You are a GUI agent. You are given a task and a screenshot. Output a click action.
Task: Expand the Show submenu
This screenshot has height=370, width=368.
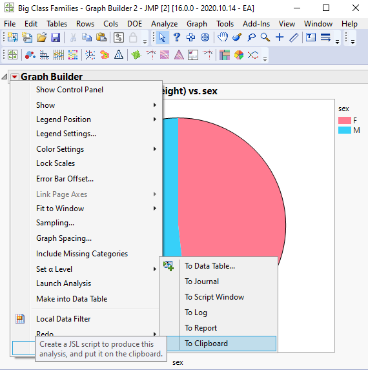tap(86, 105)
